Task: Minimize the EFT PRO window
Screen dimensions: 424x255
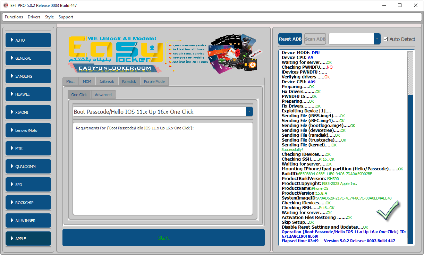Action: (384, 6)
